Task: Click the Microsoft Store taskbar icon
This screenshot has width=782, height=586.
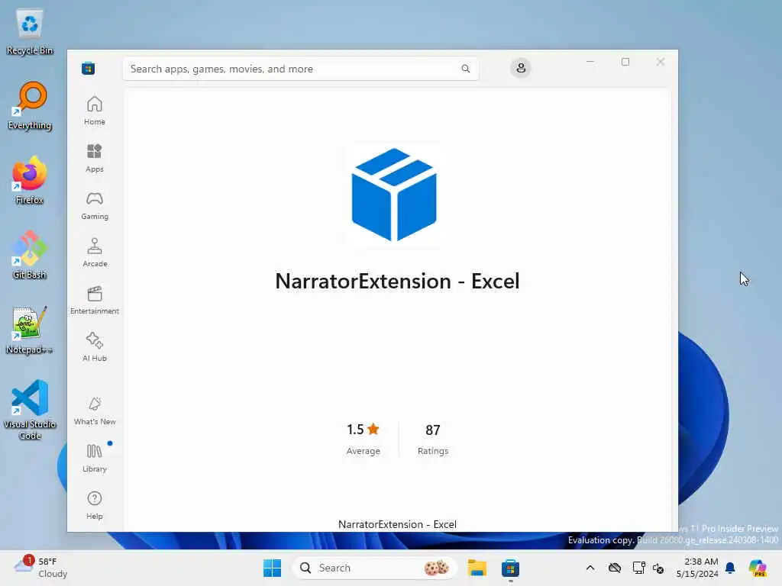Action: point(510,568)
